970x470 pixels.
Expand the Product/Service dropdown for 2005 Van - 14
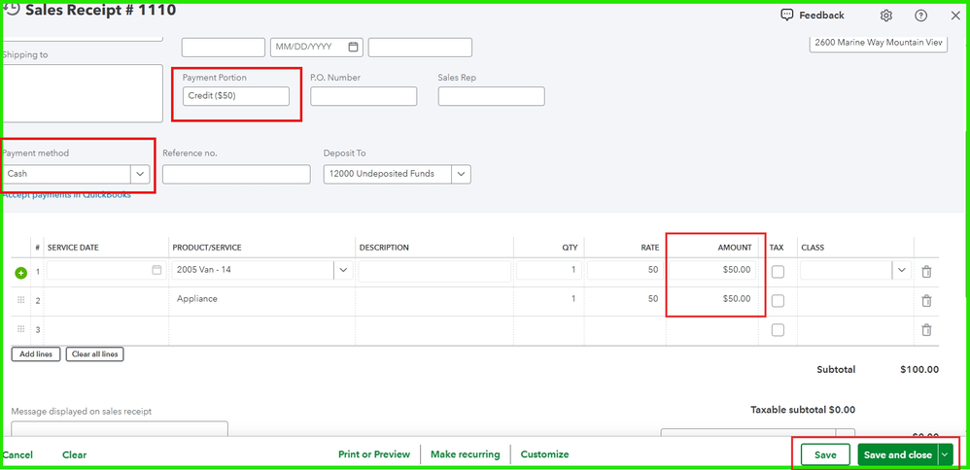pos(343,270)
